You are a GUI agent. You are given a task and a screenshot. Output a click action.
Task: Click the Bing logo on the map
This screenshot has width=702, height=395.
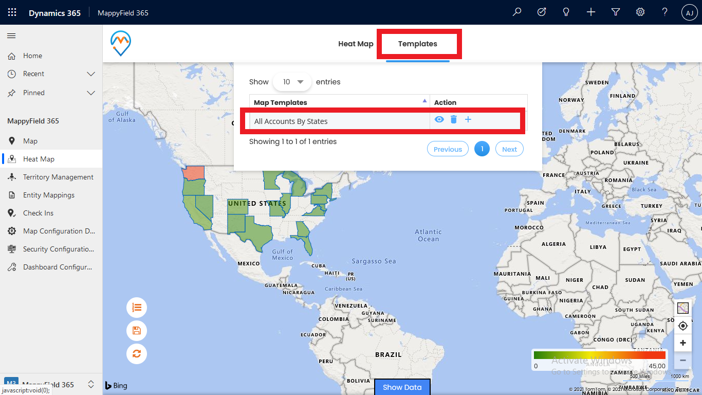tap(116, 385)
